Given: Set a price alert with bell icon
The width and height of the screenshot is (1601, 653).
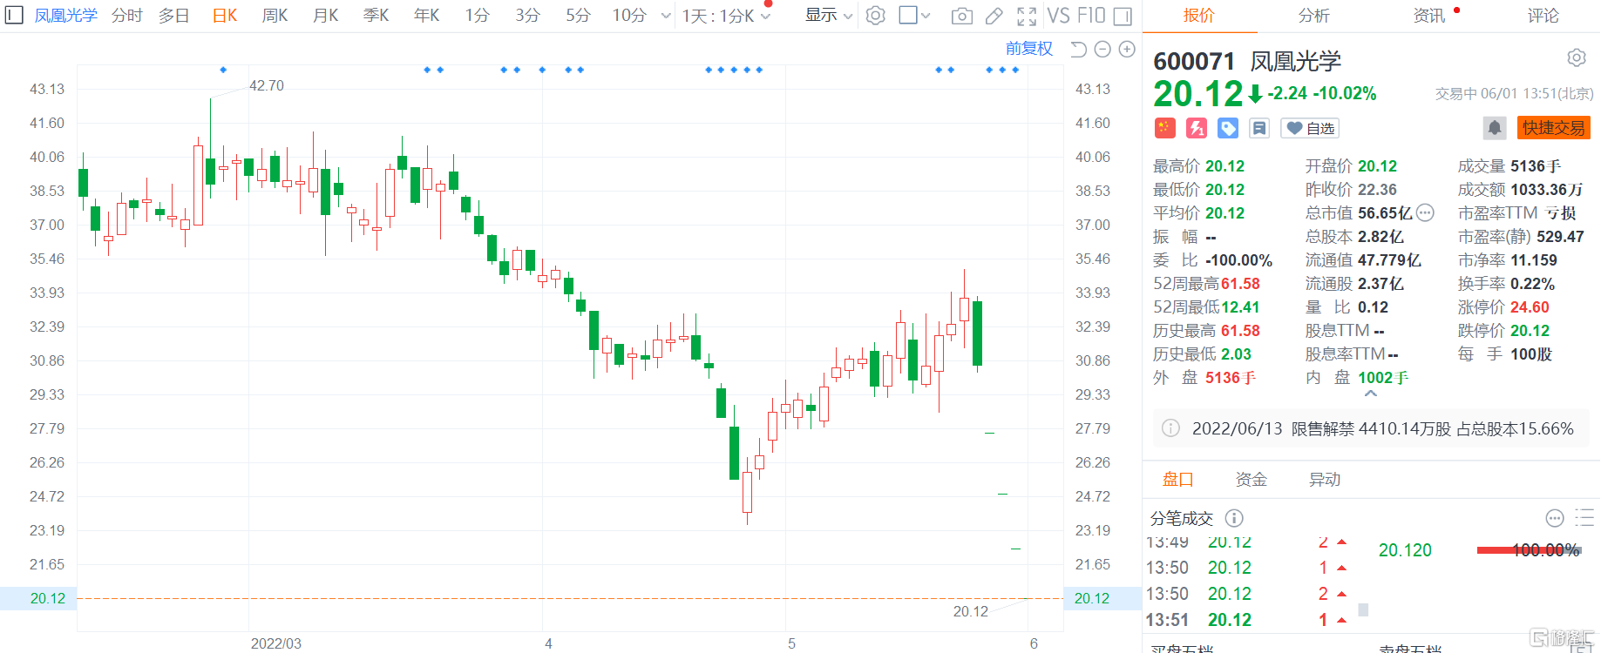Looking at the screenshot, I should (1495, 128).
